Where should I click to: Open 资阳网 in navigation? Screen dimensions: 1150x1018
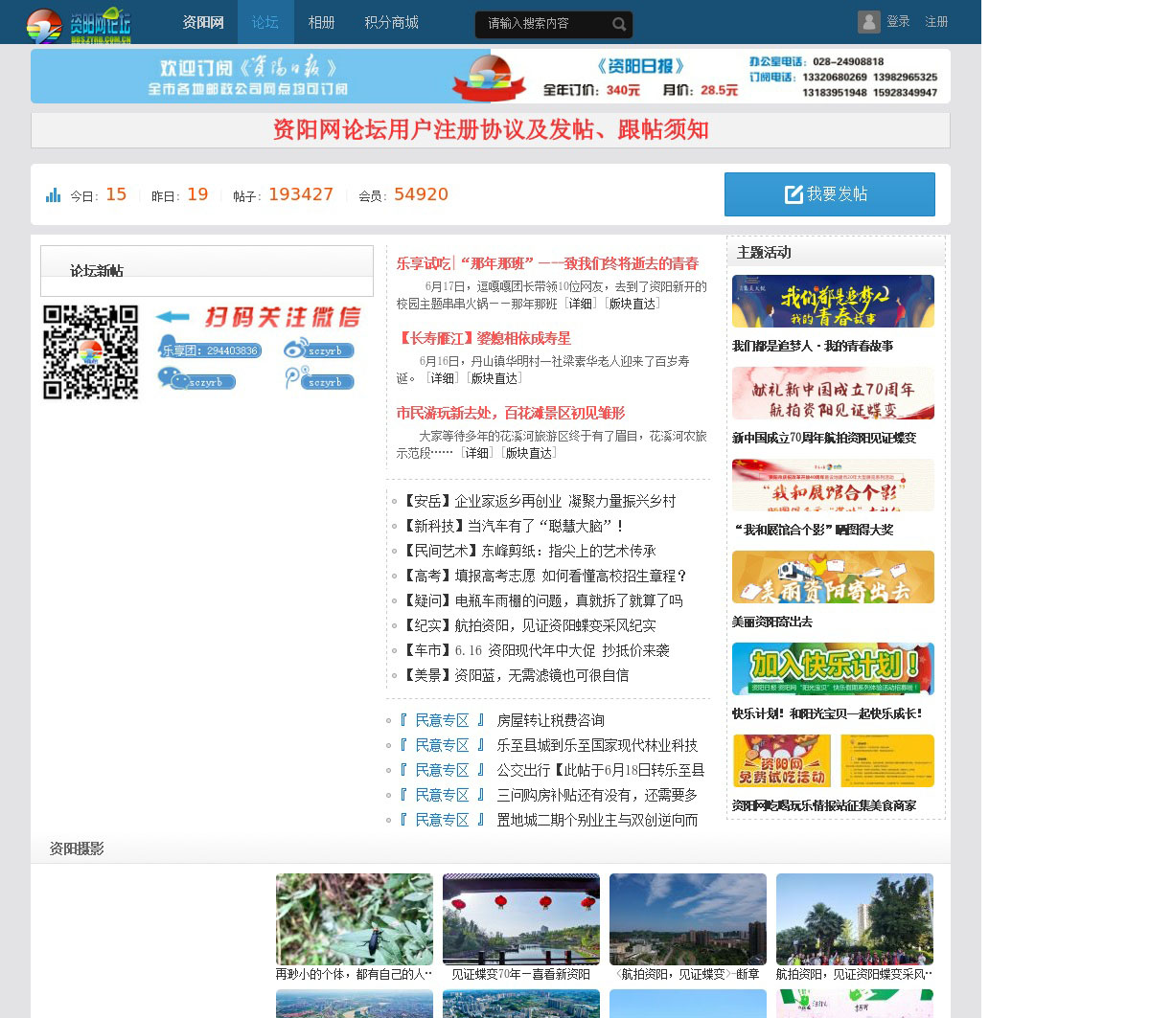[x=203, y=22]
